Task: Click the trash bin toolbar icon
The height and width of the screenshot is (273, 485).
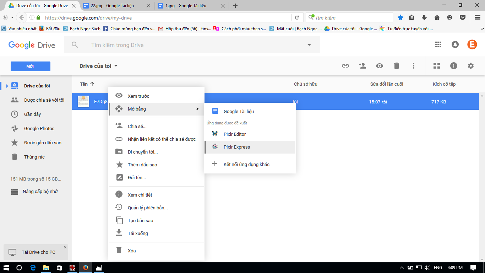Action: tap(397, 66)
